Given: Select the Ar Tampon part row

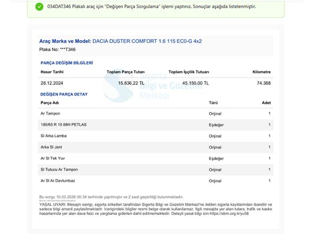Looking at the screenshot, I should [x=156, y=113].
